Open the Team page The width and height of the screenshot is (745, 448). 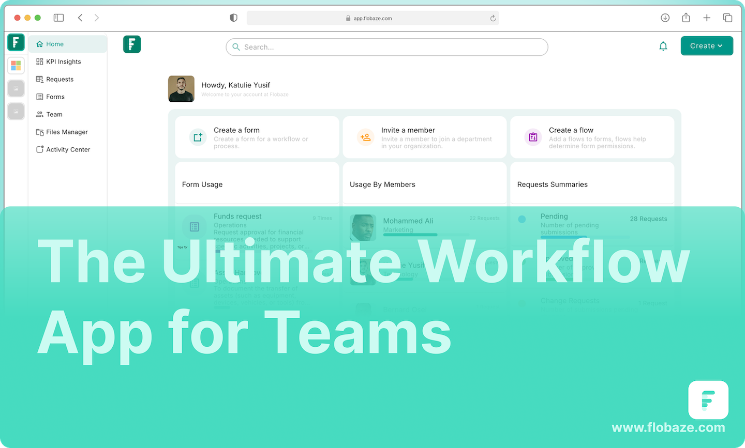coord(54,114)
